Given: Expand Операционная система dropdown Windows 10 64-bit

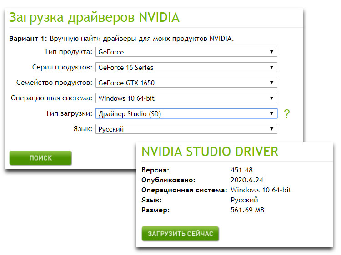Looking at the screenshot, I should [x=186, y=98].
